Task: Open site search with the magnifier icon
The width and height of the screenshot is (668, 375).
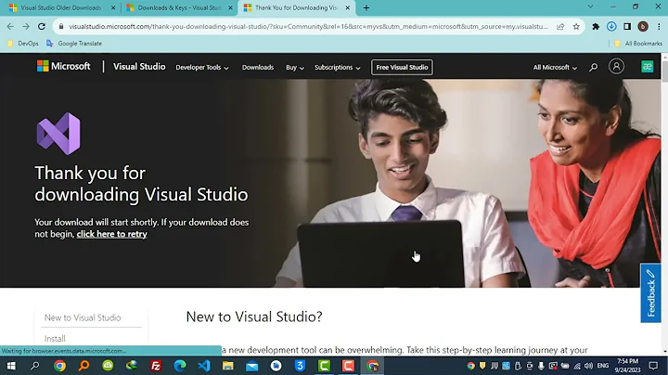Action: click(x=593, y=67)
